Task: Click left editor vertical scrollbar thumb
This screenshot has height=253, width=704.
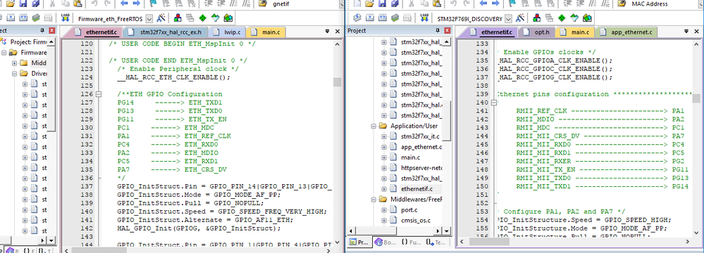Action: 337,82
